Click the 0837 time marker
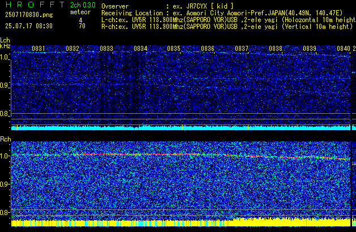Screen dimensions: 356x232 click(x=242, y=49)
